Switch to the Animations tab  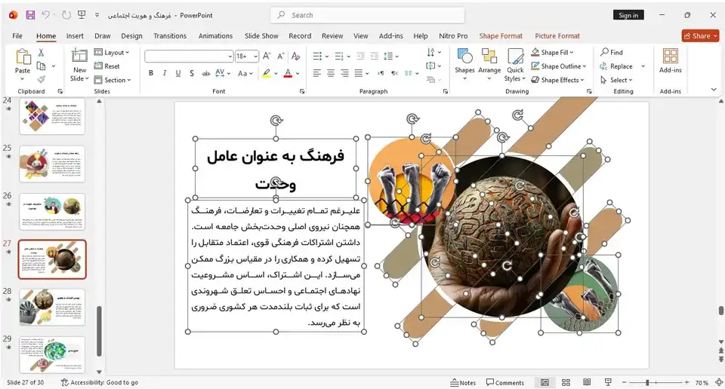[215, 36]
